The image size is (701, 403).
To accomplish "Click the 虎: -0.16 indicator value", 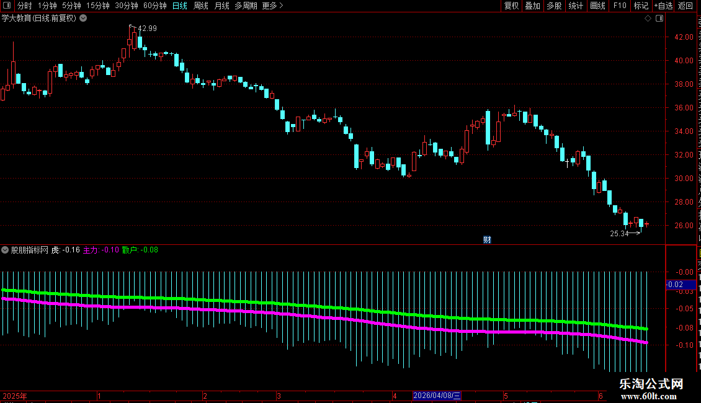I will pyautogui.click(x=65, y=250).
